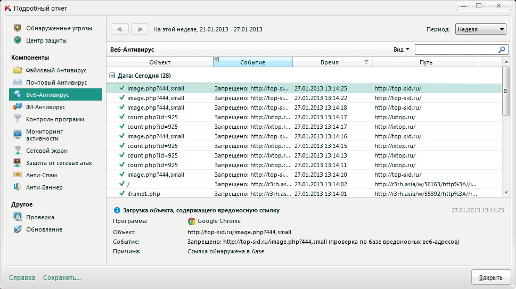Click the Почтовый Антивирус envelope icon
516x289 pixels.
(18, 82)
